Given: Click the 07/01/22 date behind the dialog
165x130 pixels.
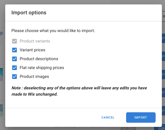Looking at the screenshot, I should click(128, 128).
